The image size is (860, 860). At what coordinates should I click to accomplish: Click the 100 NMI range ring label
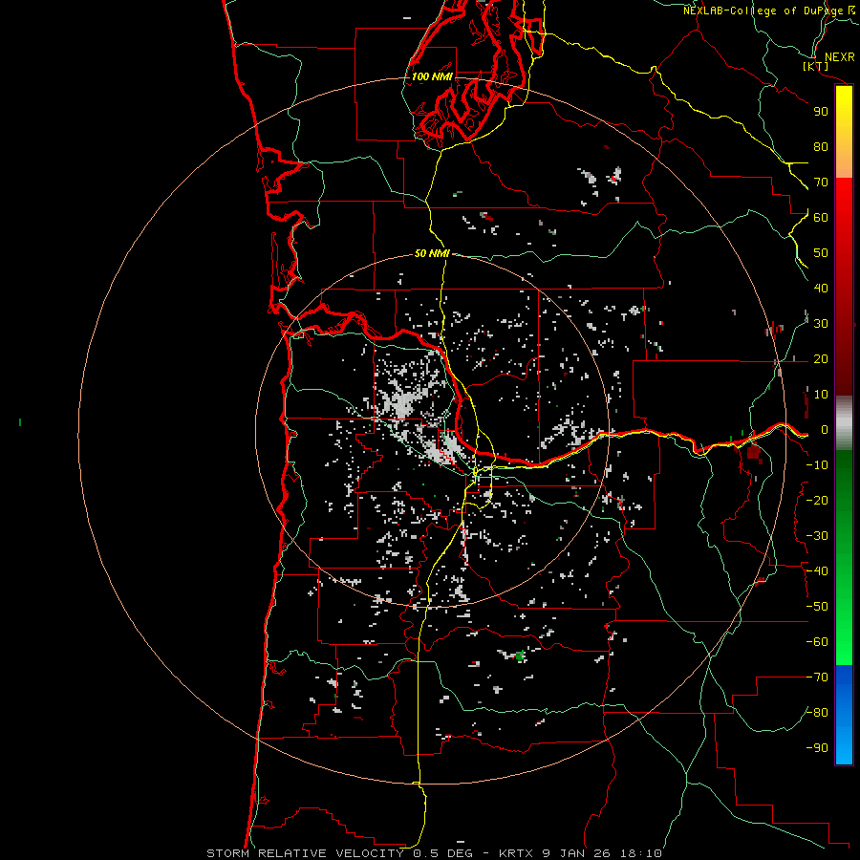[432, 76]
